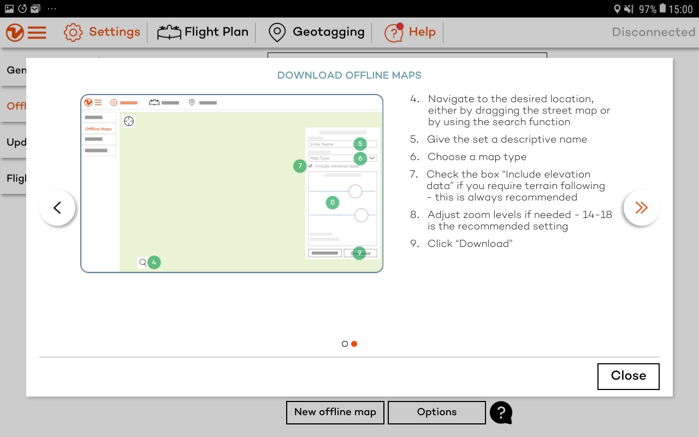Close the Download Offline Maps dialog

(x=628, y=376)
